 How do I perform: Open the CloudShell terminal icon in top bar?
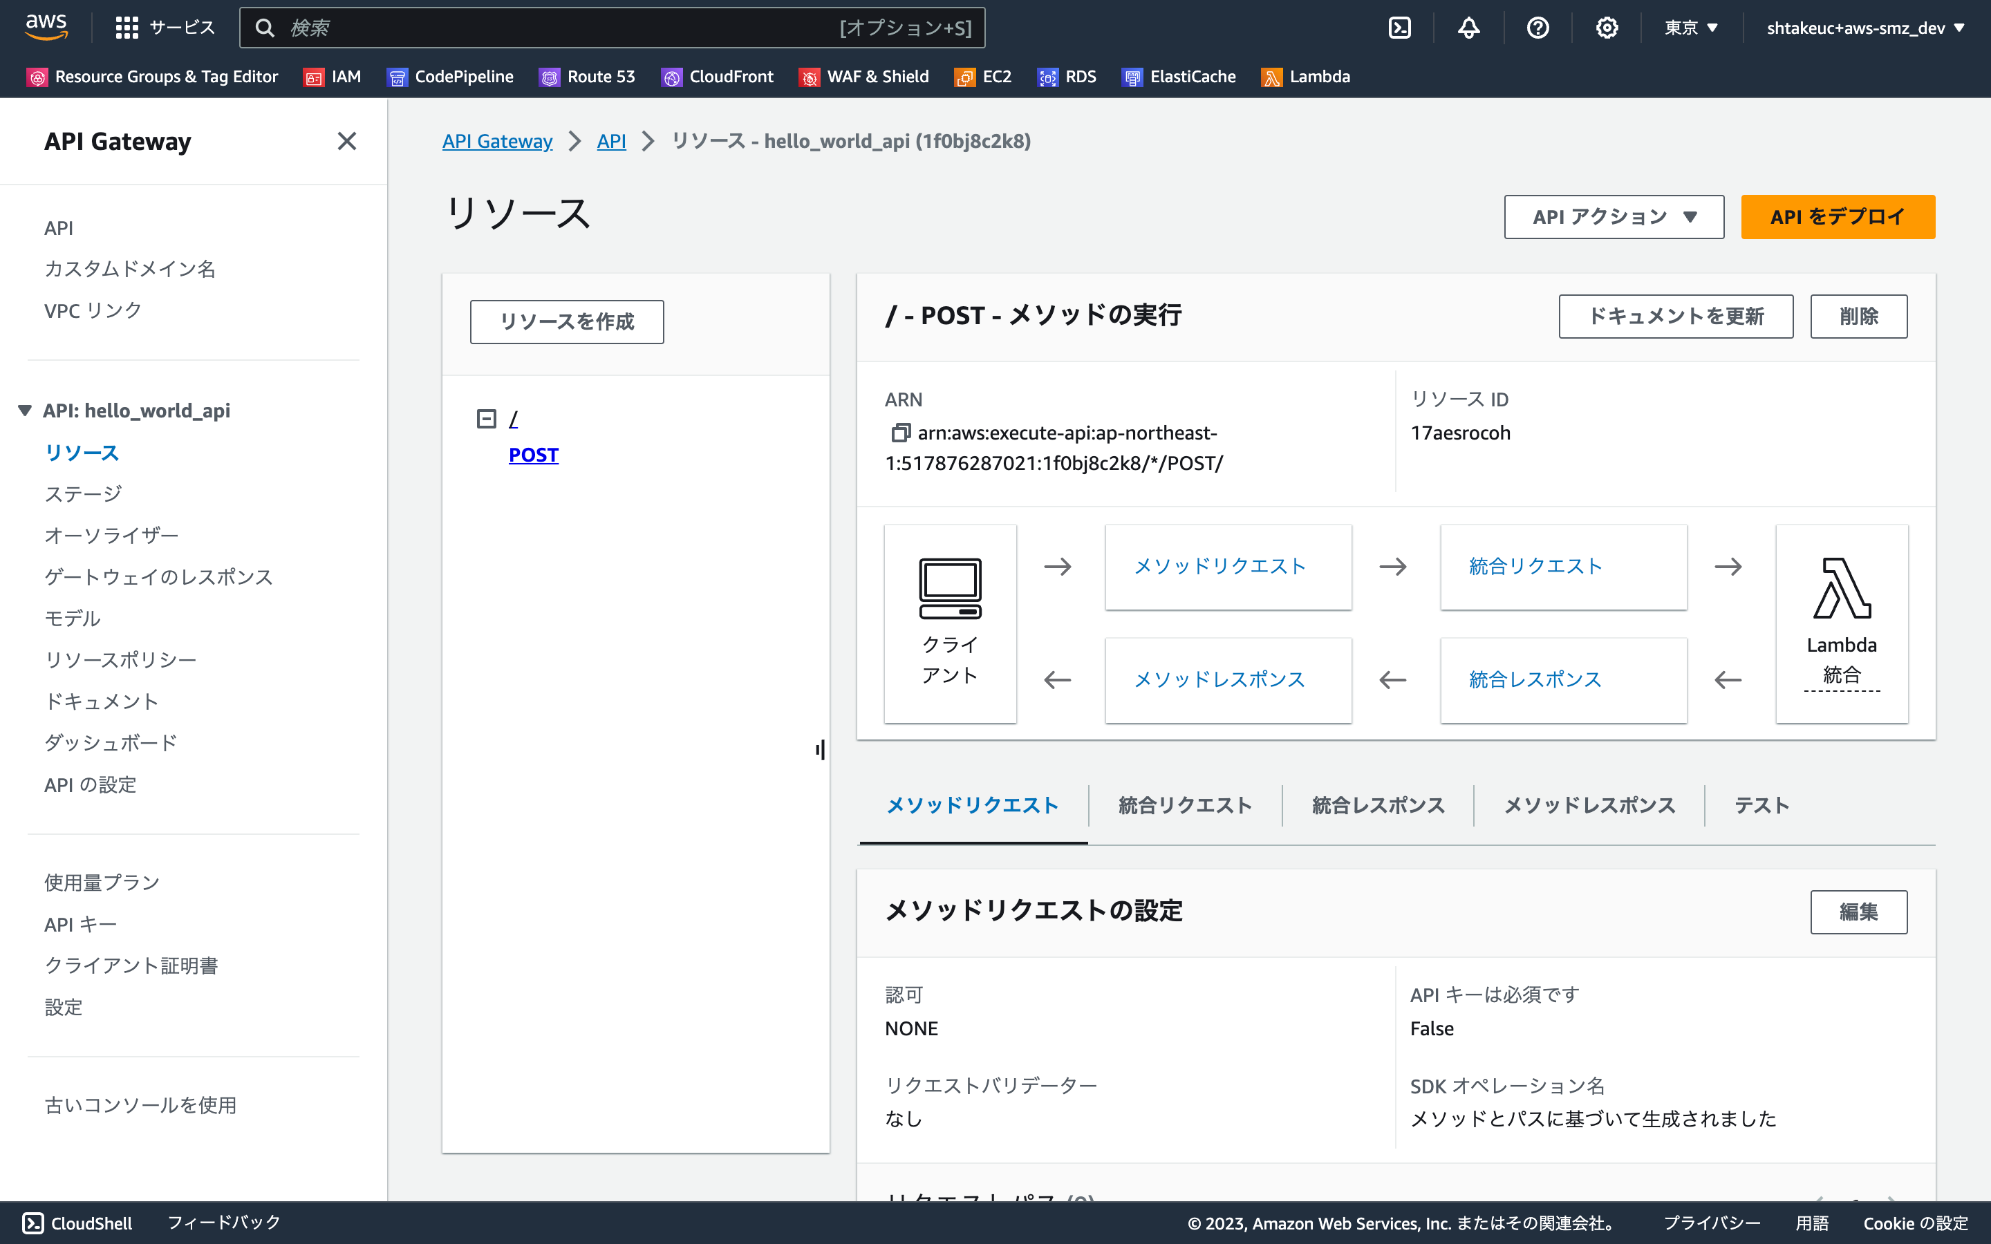pos(1399,28)
